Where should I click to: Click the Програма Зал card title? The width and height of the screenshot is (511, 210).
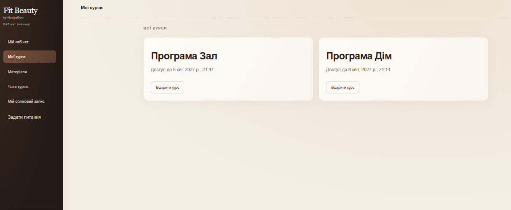click(184, 56)
